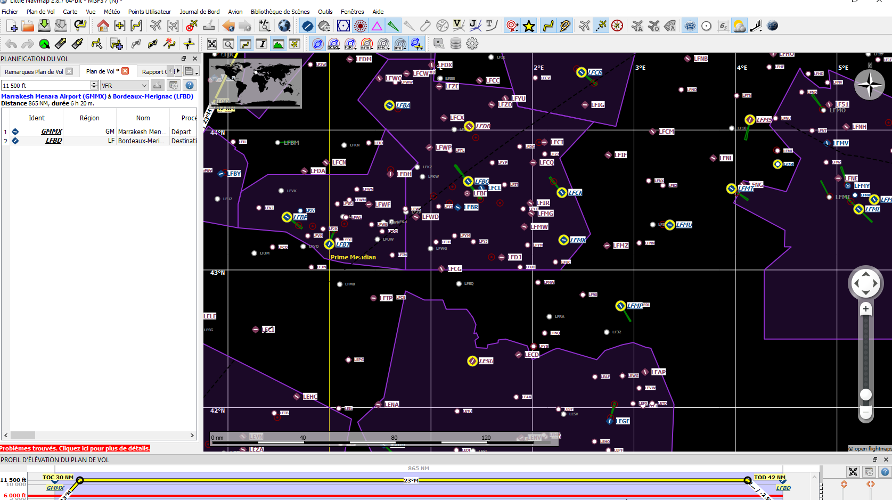The height and width of the screenshot is (500, 892).
Task: Select the LFBD row in flight plan table
Action: [53, 141]
